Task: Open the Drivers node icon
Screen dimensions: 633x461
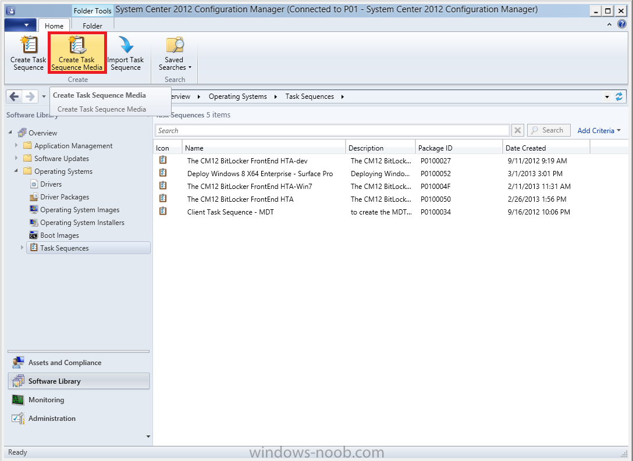Action: click(34, 184)
